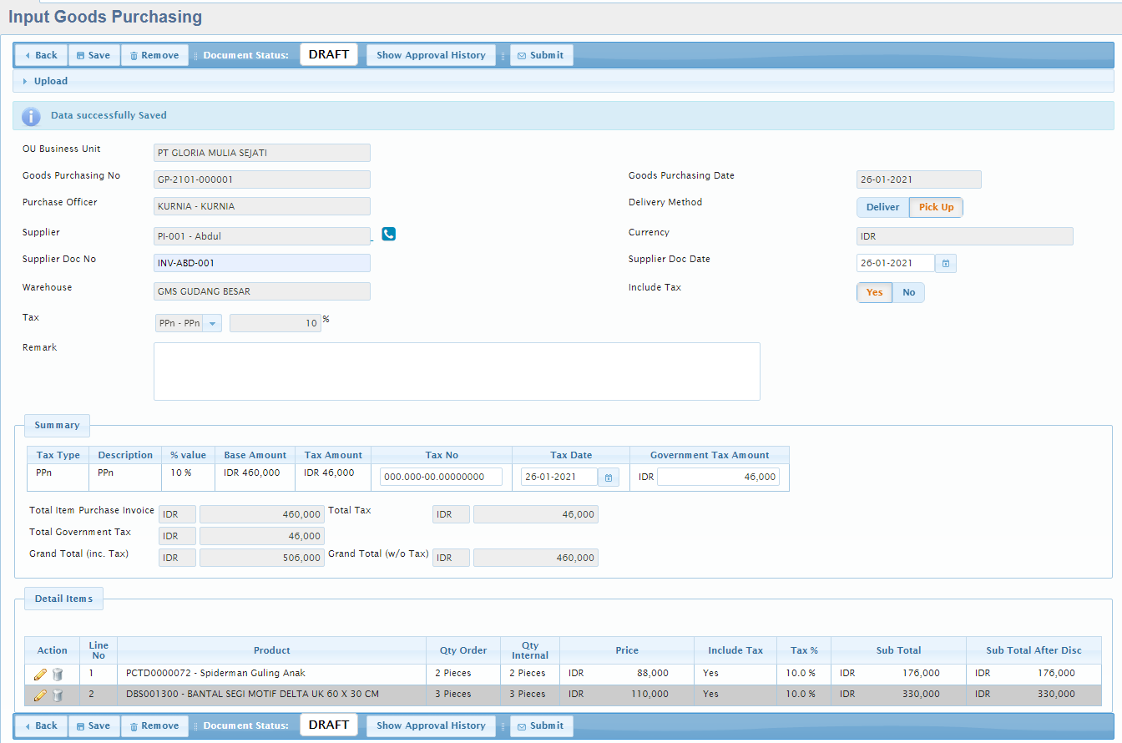The height and width of the screenshot is (743, 1122).
Task: Click the blue info icon beside saved message
Action: 31,117
